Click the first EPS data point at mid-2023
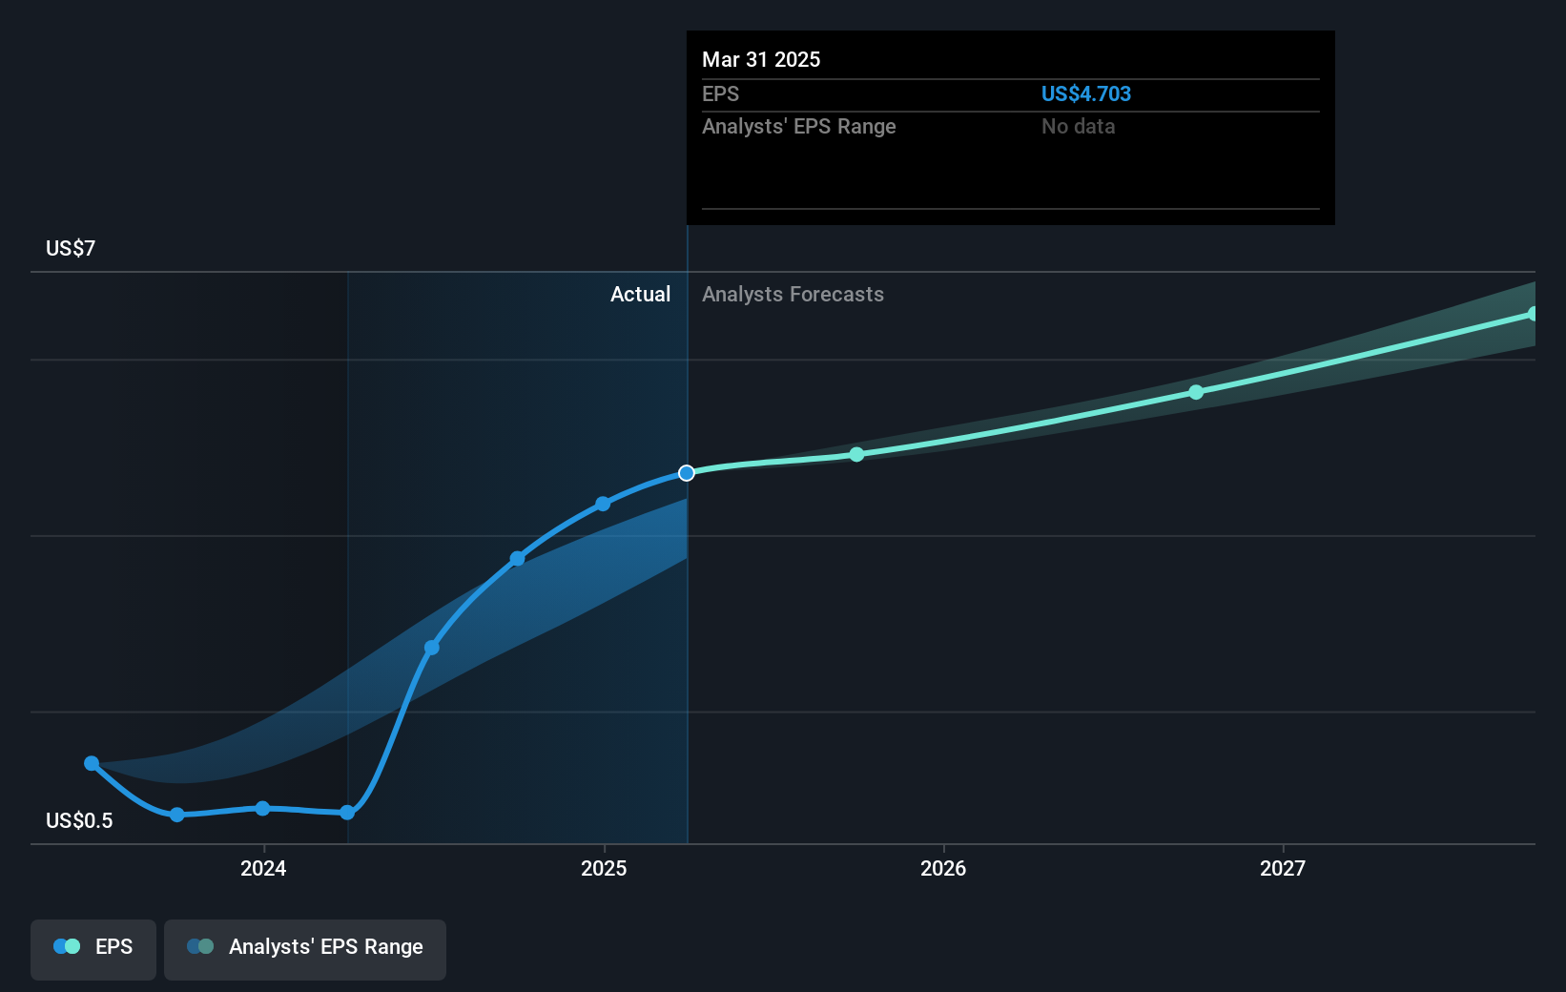This screenshot has height=992, width=1566. coord(92,763)
